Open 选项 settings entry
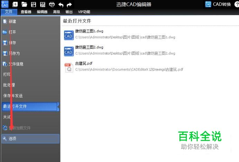This screenshot has width=239, height=162. point(30,139)
